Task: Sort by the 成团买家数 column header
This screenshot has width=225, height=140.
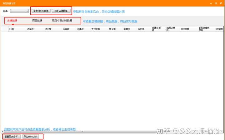Action: (x=157, y=29)
